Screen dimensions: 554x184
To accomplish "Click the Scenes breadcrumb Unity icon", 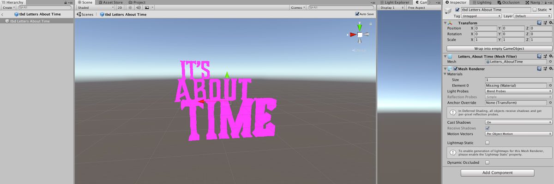I will point(78,14).
